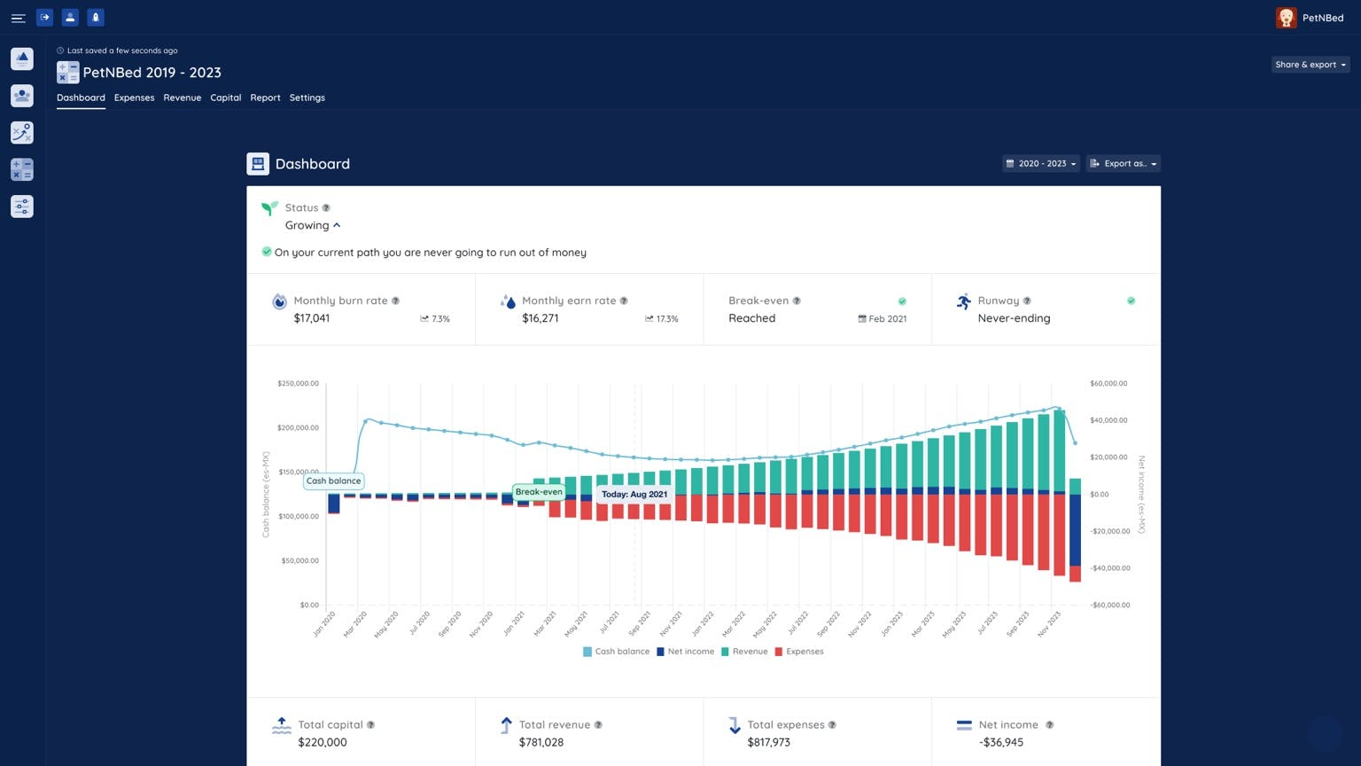Open the 2020 - 2023 date range dropdown

point(1040,163)
